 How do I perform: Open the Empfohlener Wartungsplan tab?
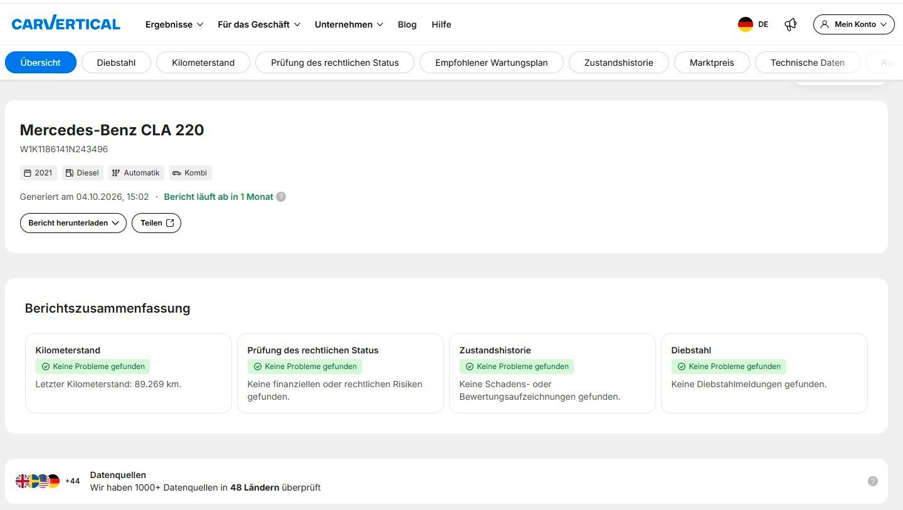click(492, 63)
